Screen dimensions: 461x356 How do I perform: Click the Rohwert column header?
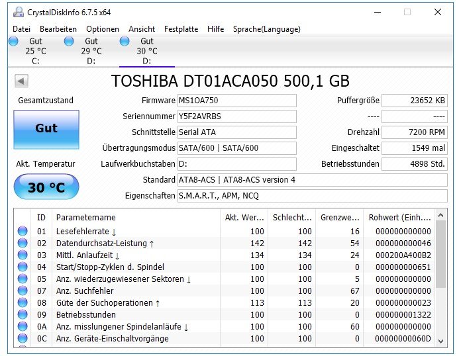[x=399, y=217]
